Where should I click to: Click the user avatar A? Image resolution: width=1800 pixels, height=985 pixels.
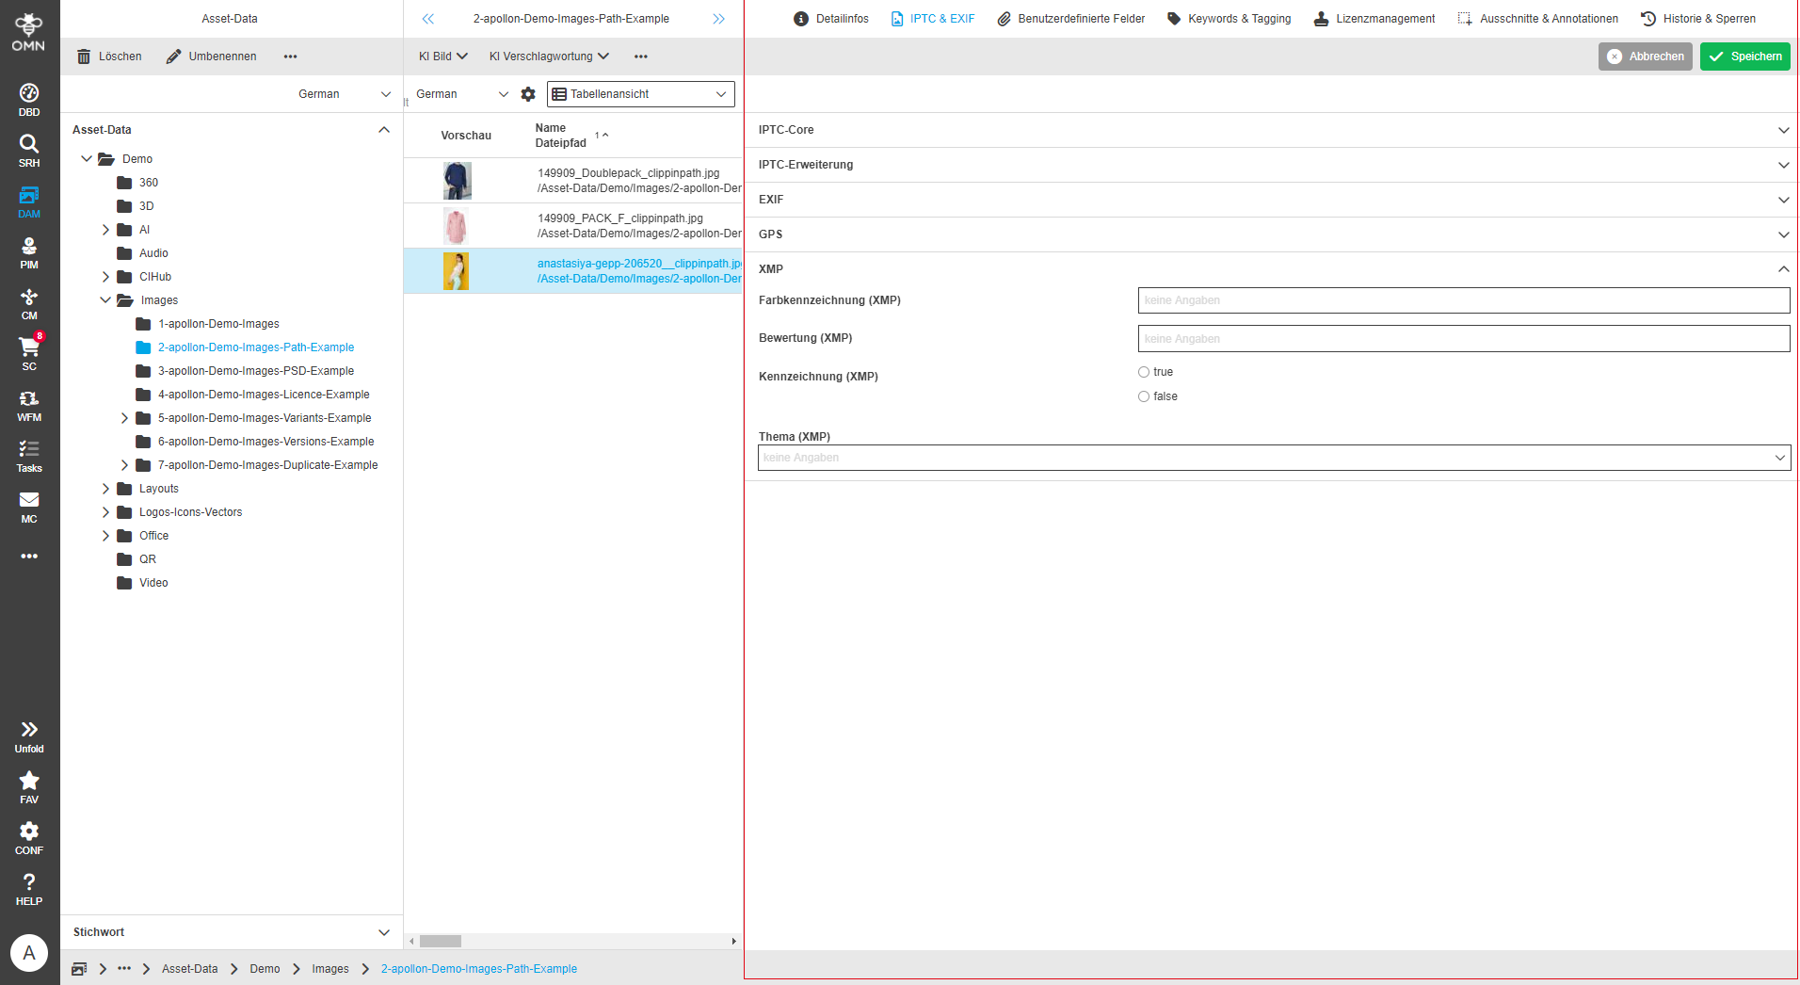point(29,953)
